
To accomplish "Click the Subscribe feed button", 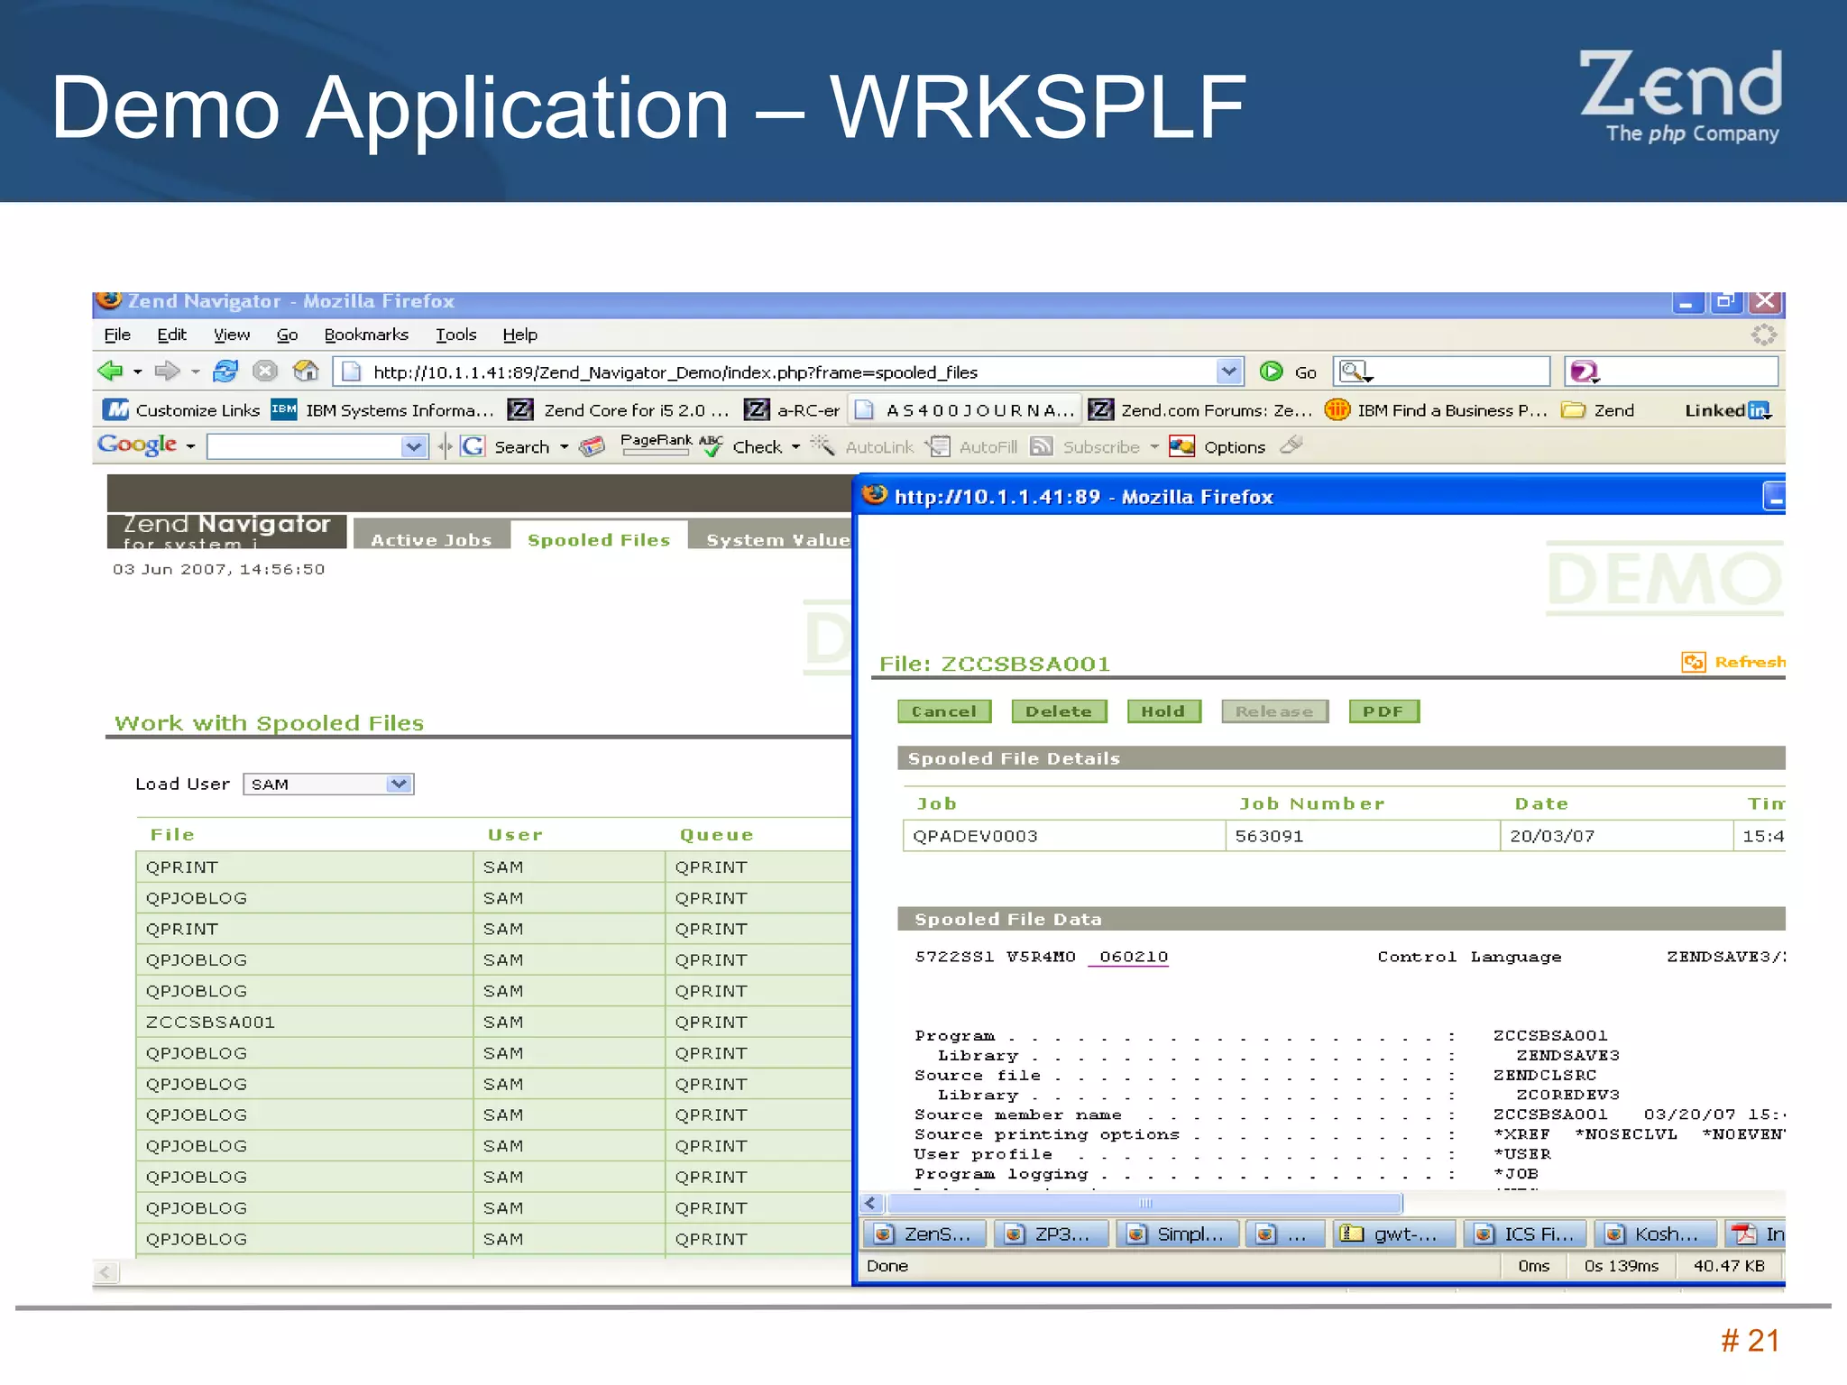I will click(1086, 446).
